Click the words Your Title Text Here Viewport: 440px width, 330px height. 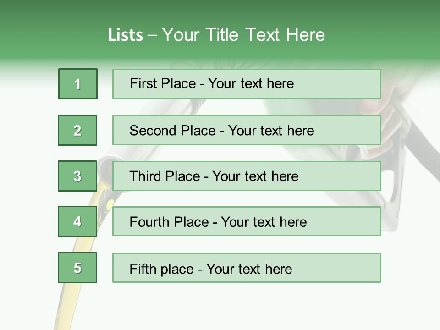click(243, 35)
